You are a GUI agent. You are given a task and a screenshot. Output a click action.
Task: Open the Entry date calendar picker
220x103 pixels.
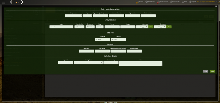[165, 27]
